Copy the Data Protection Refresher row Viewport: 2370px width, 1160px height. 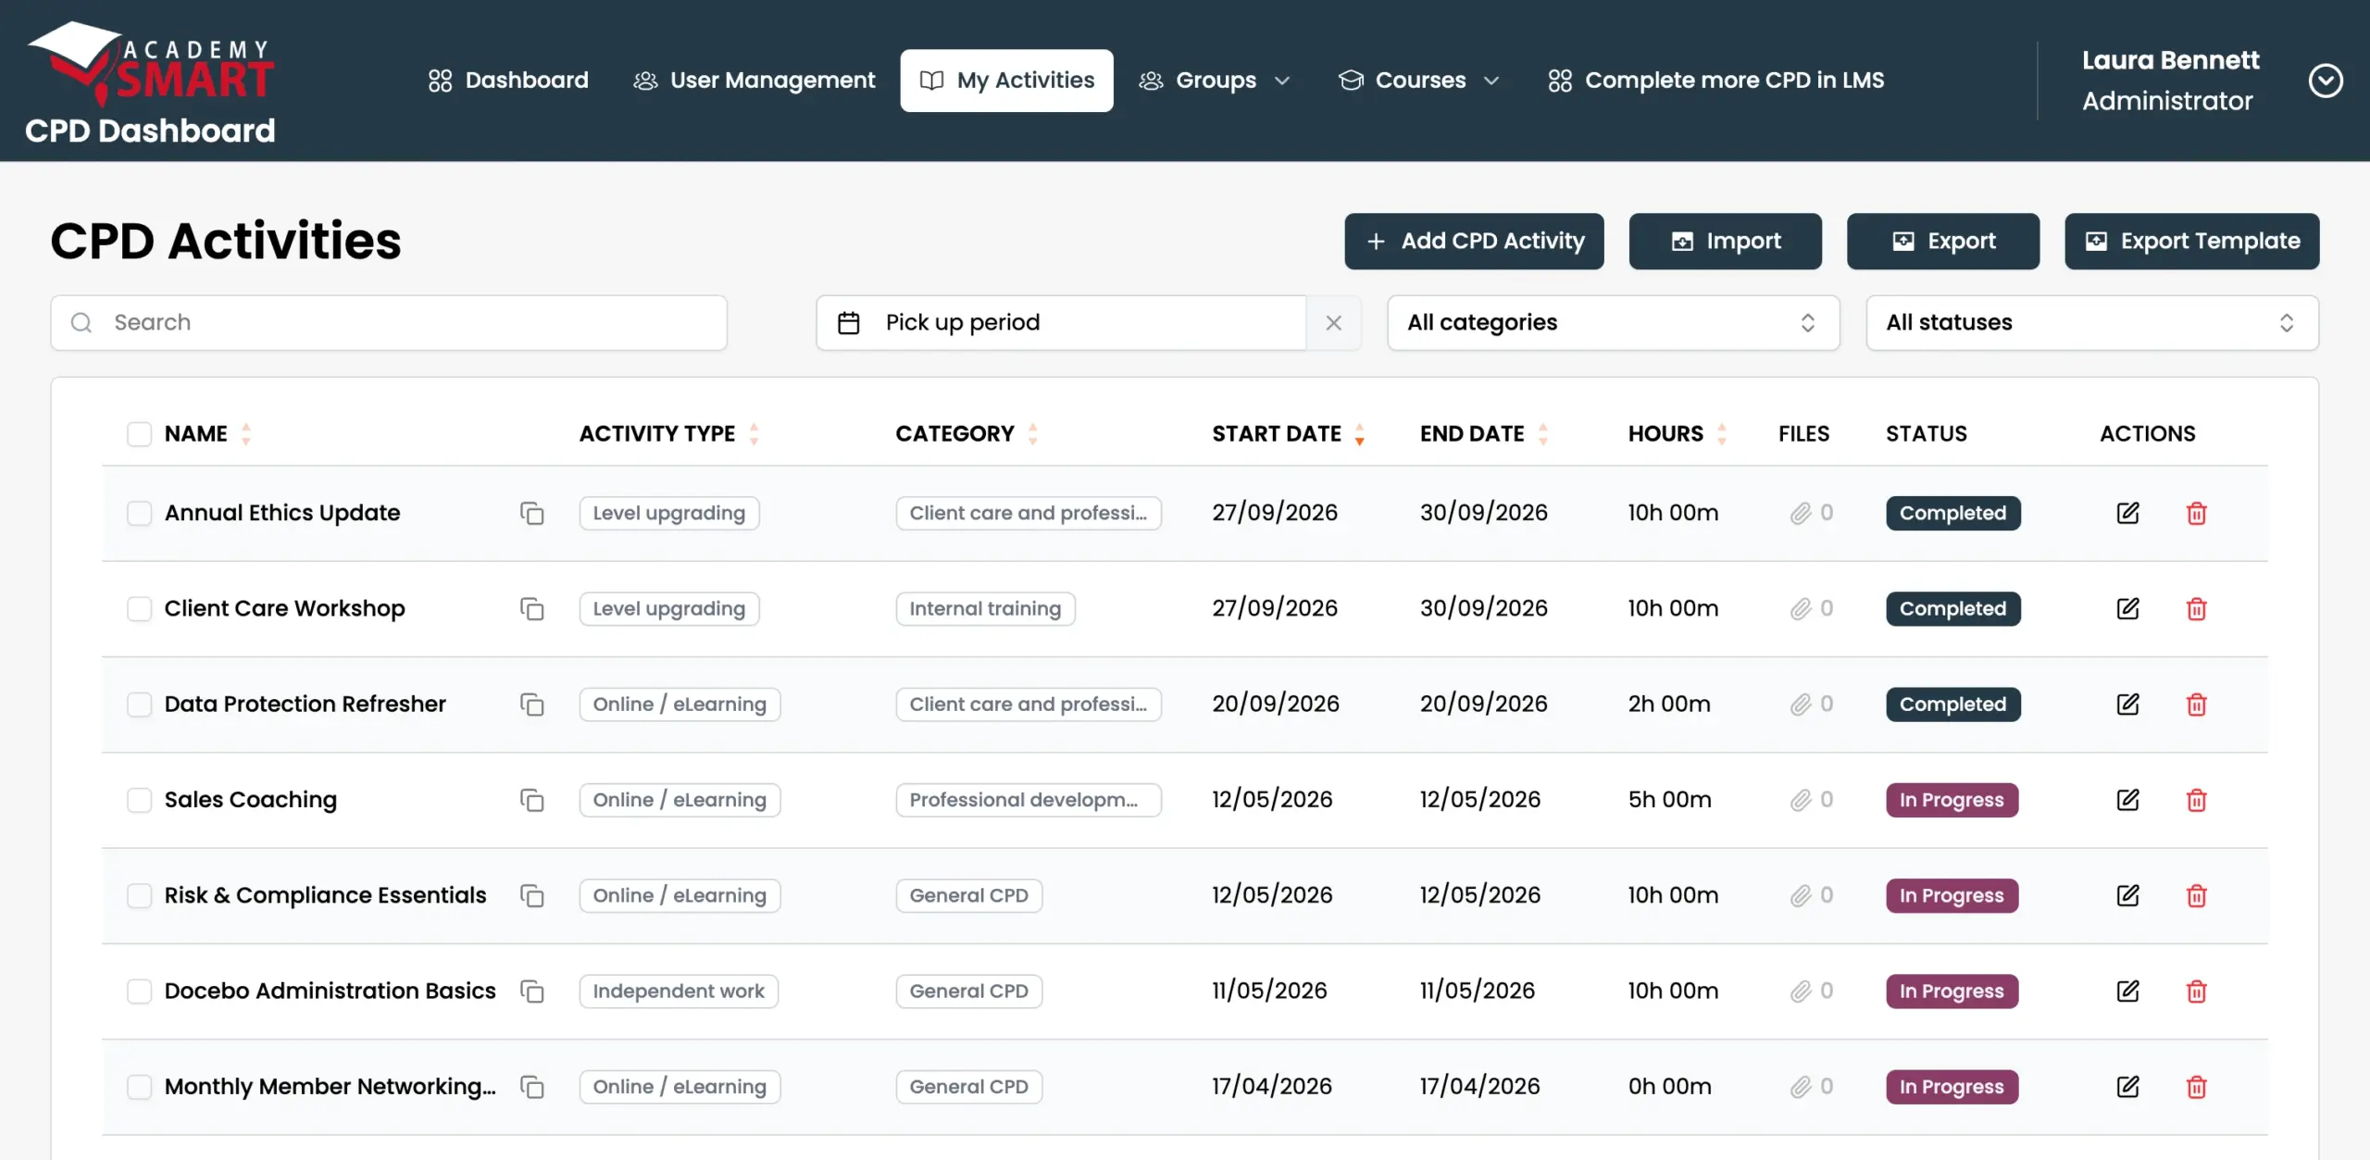(531, 705)
